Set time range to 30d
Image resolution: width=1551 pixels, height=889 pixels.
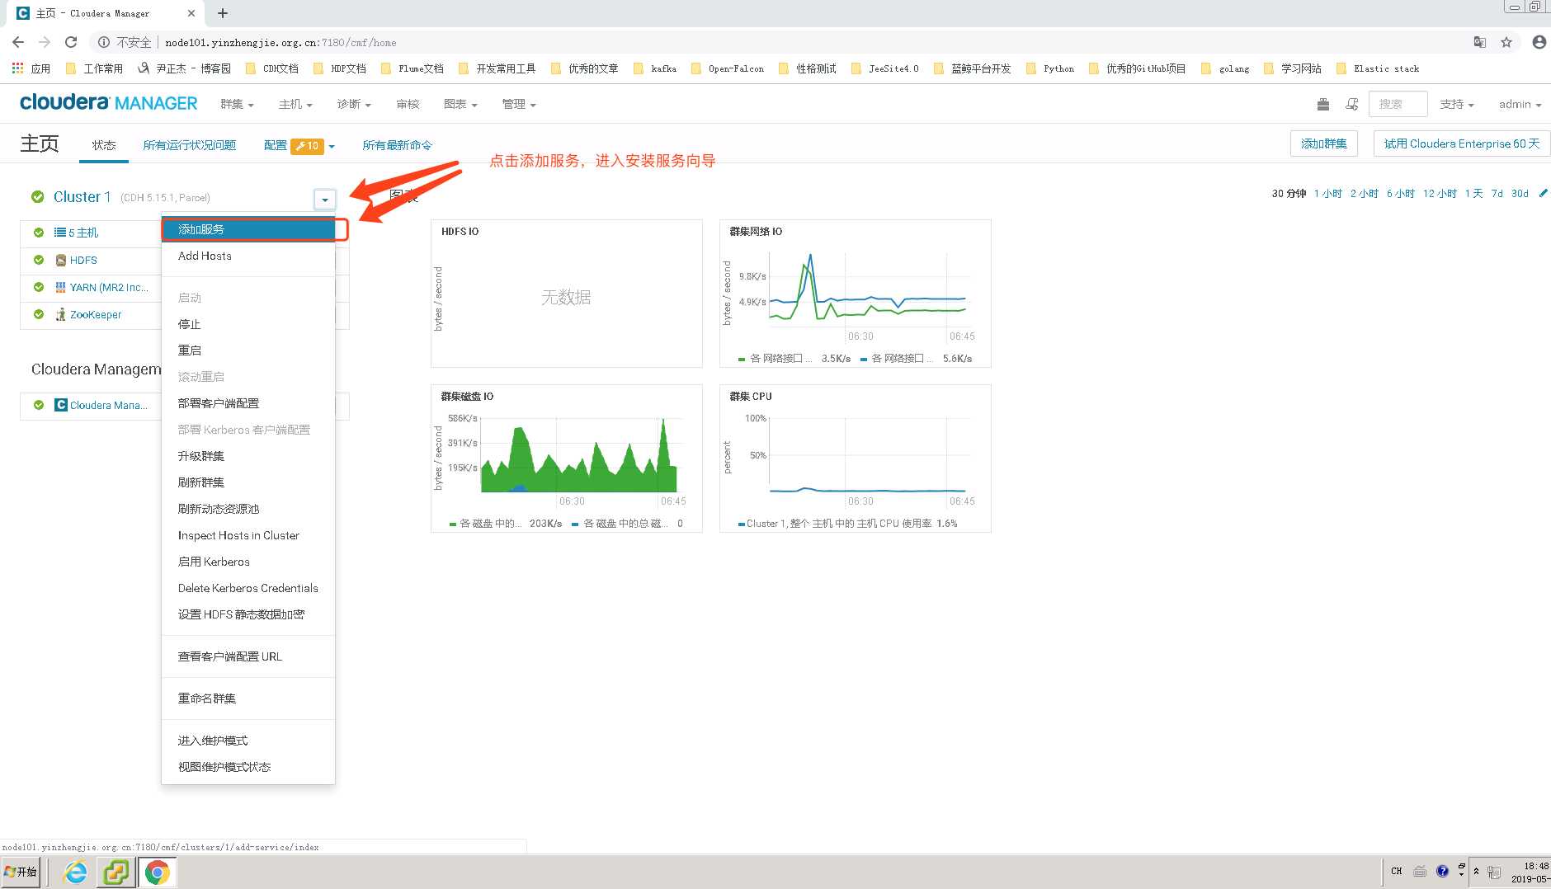coord(1520,194)
